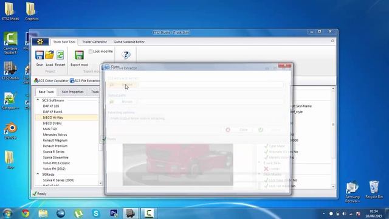
Task: Toggle the Lock mod file checkbox
Action: point(91,51)
